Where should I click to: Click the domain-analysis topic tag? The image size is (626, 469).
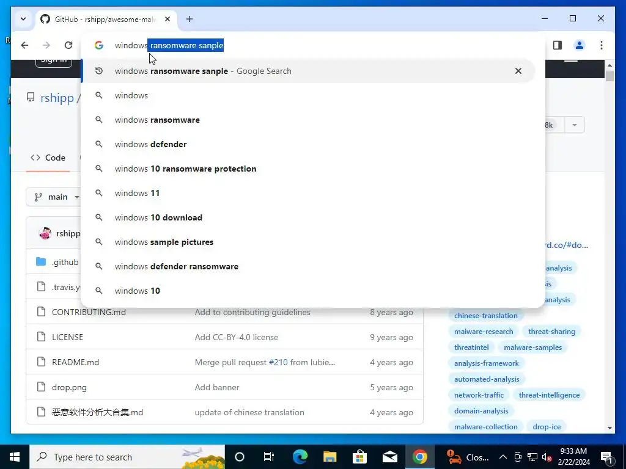click(x=481, y=411)
